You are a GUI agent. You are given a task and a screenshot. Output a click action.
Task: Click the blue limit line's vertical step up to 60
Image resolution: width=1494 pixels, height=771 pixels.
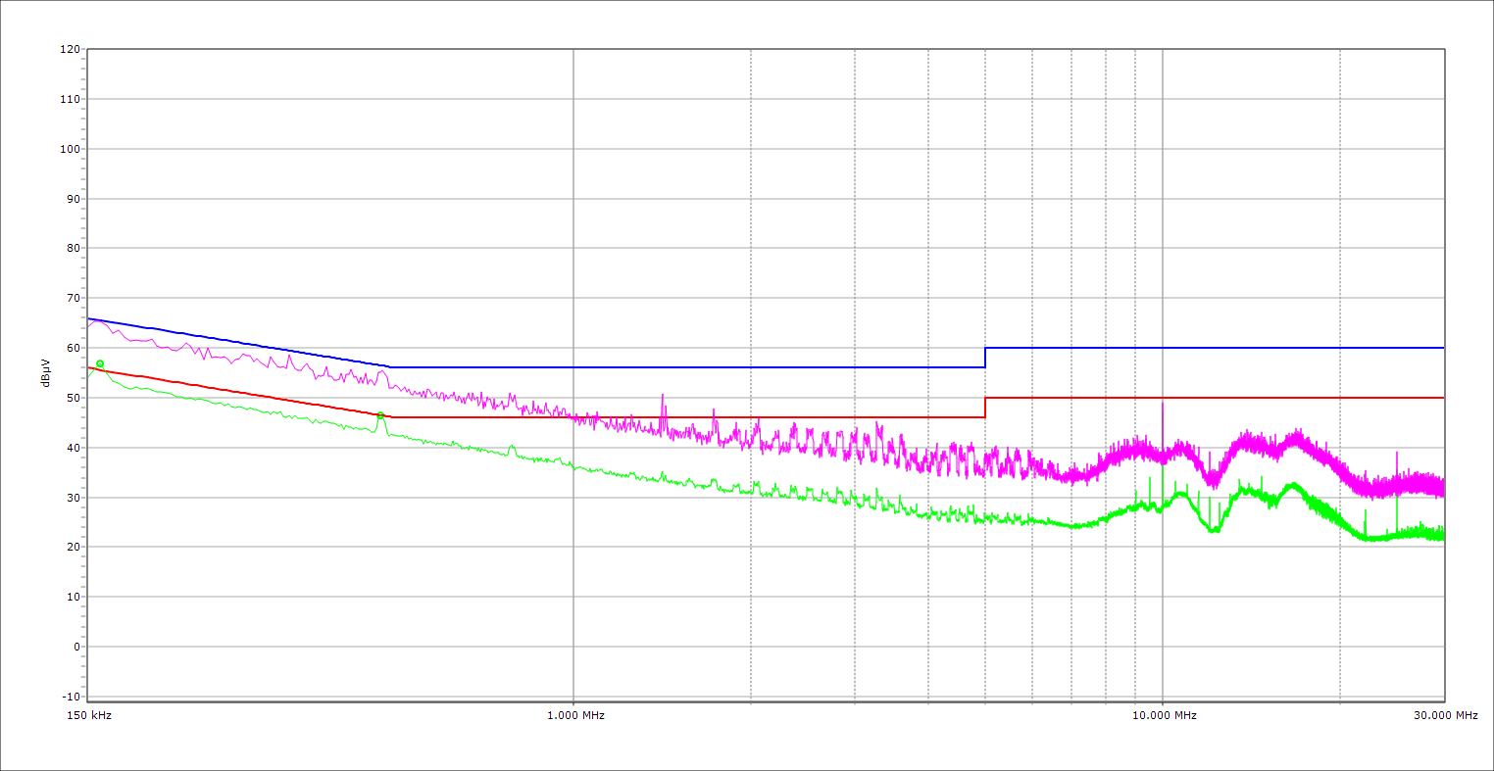[985, 358]
